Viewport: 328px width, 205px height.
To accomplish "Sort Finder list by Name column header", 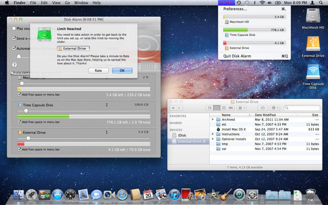I will point(231,115).
